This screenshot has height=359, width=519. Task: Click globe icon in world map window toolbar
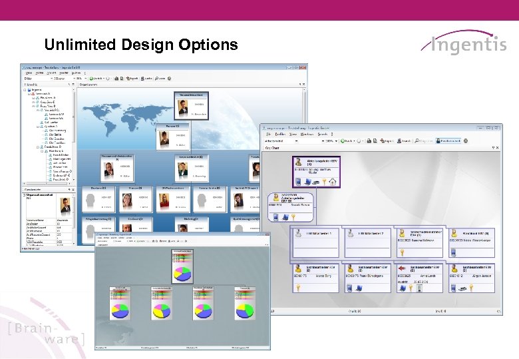(169, 79)
